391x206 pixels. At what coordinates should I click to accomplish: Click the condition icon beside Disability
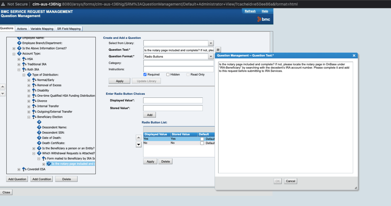[x=34, y=90]
